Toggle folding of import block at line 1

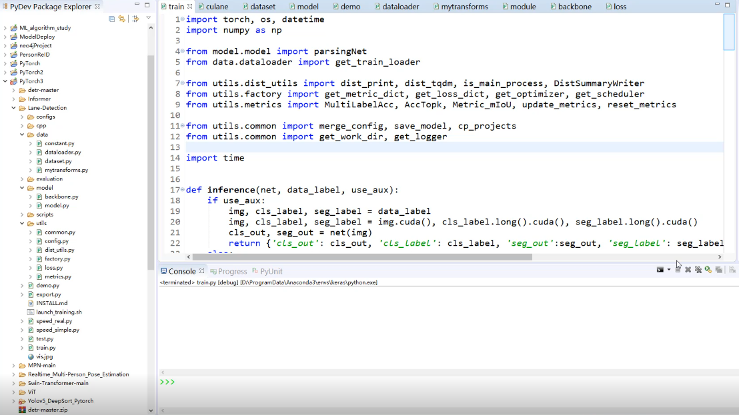coord(182,19)
